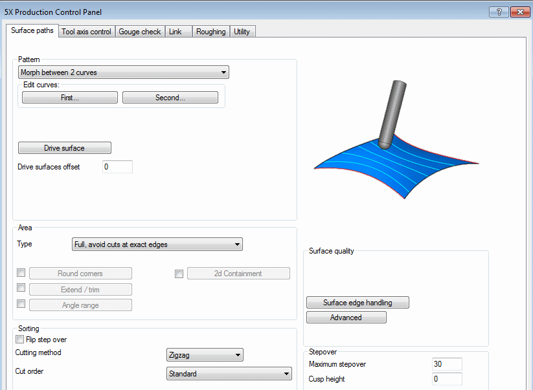Screen dimensions: 533x390
Task: Enable Flip step over option
Action: (x=19, y=340)
